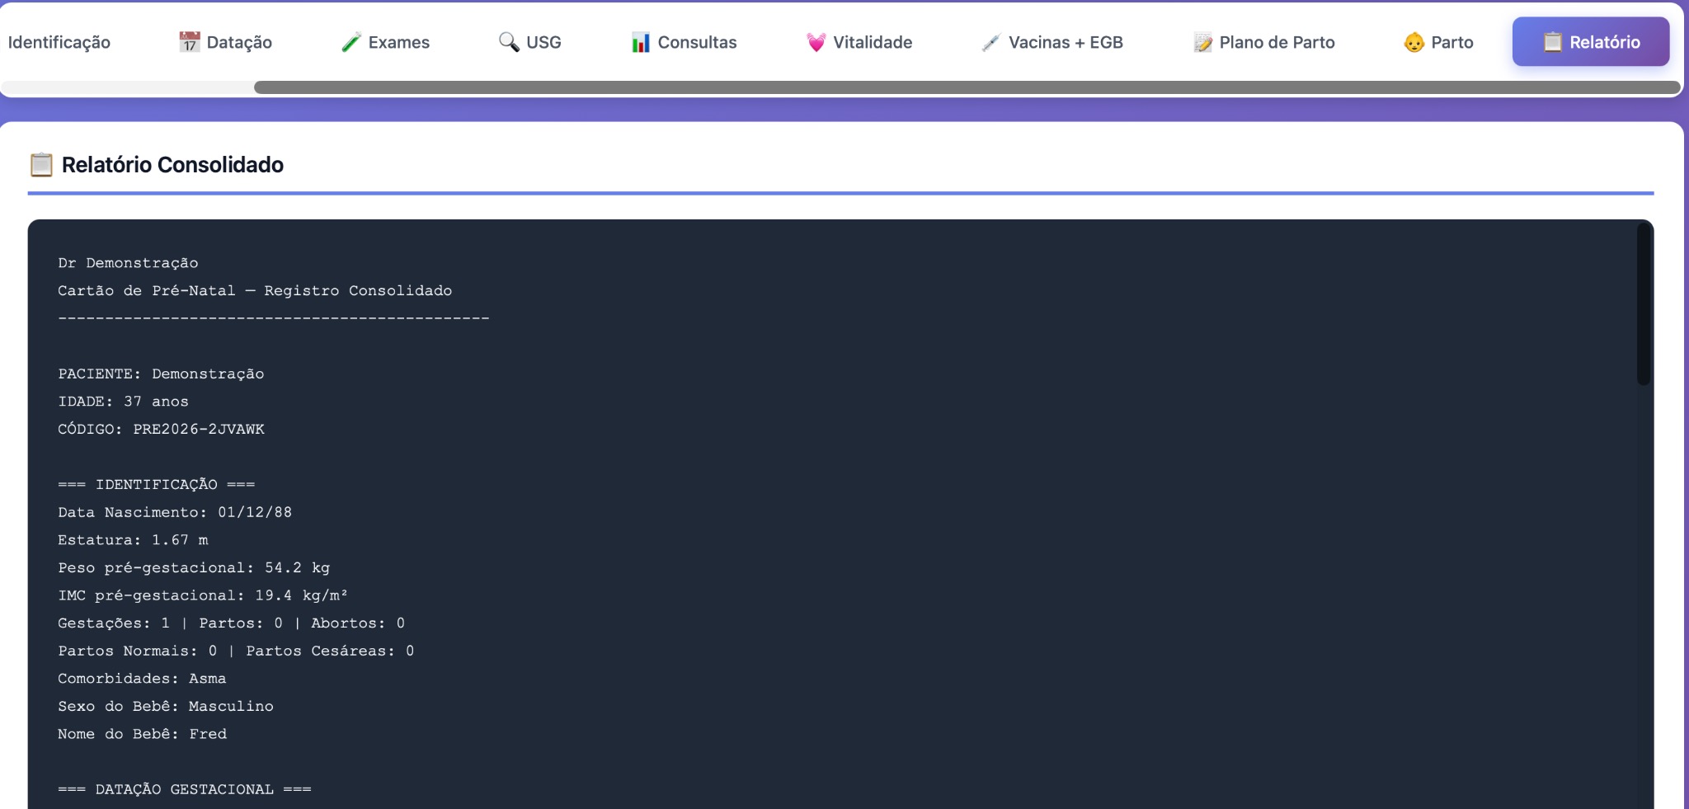1689x809 pixels.
Task: Click the '=== IDENTIFICAÇÃO ===' section header
Action: (157, 485)
